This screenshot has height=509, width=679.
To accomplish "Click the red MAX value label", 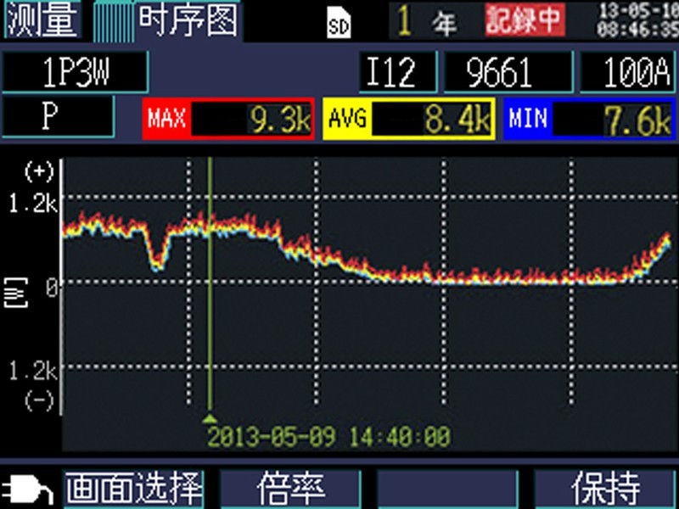I will [166, 119].
